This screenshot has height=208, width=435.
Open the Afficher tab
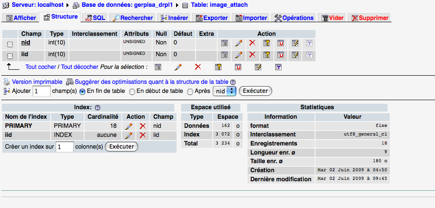21,18
